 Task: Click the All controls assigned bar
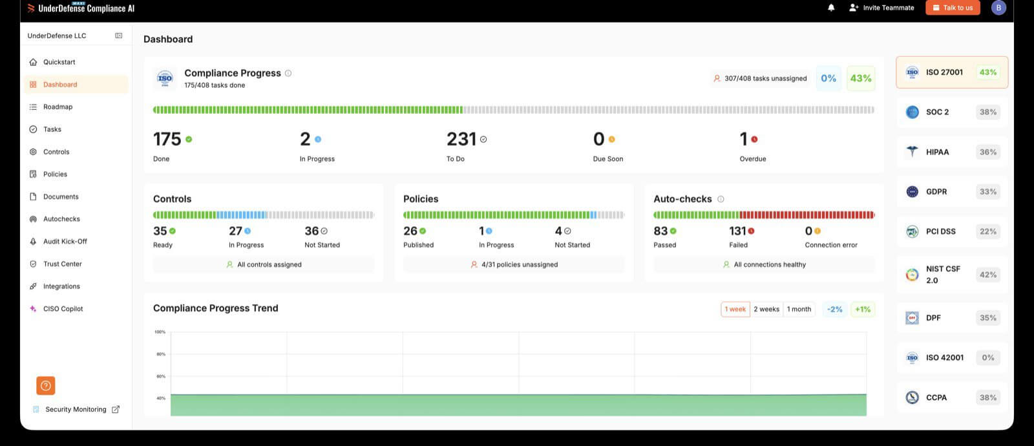click(264, 264)
